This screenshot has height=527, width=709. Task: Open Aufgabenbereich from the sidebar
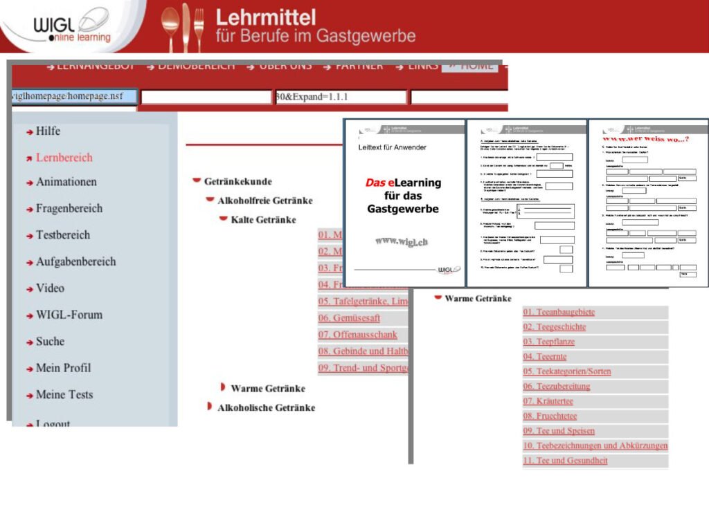point(76,261)
